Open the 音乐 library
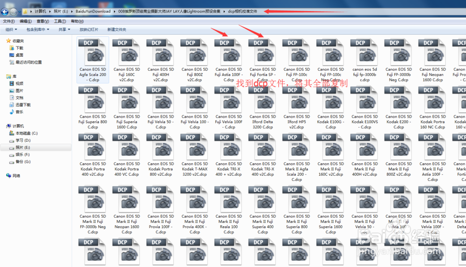466x267 pixels. point(19,112)
